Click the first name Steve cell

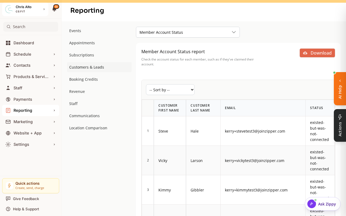[170, 131]
